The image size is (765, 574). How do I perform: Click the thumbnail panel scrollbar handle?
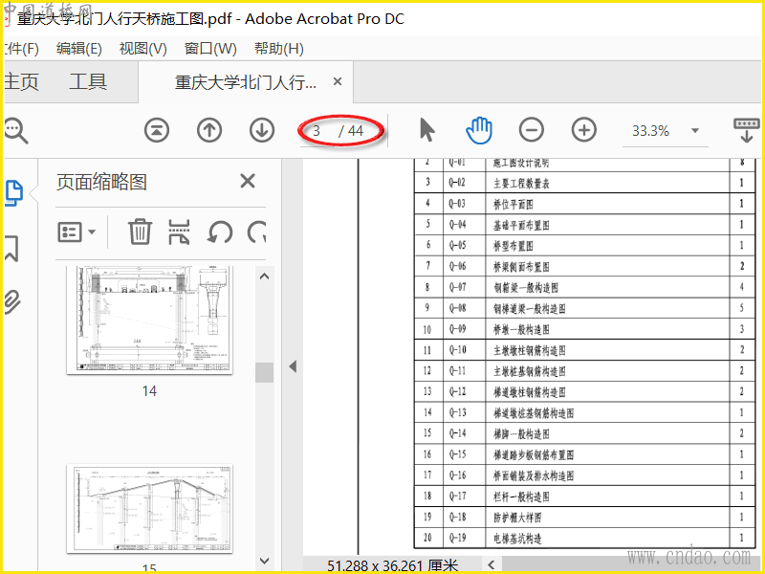click(265, 372)
